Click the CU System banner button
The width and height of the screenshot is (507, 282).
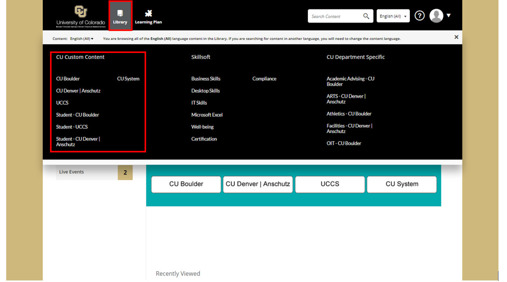402,184
